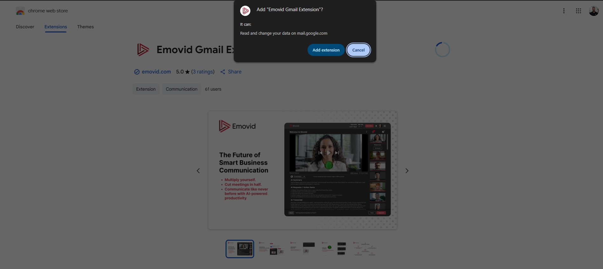The image size is (603, 269).
Task: Visit the emovid.com publisher link
Action: coord(156,72)
